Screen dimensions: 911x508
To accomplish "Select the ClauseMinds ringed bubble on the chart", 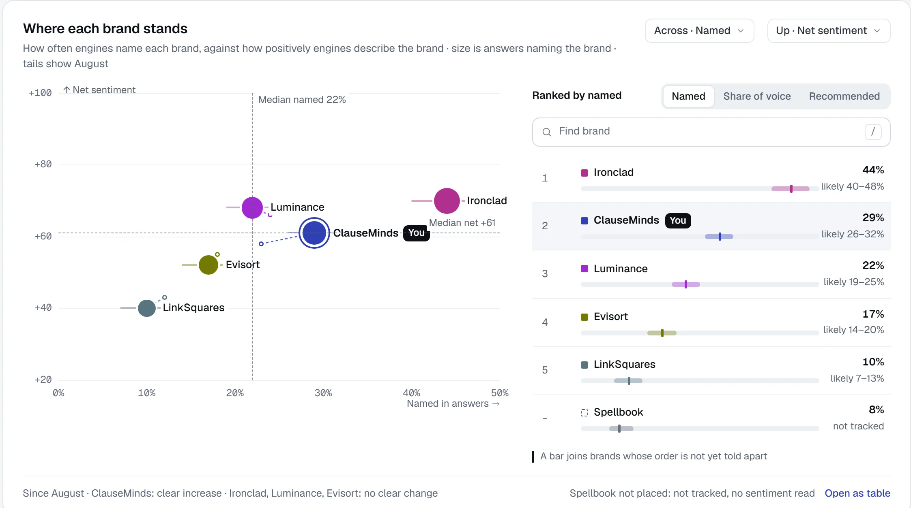I will (x=314, y=233).
